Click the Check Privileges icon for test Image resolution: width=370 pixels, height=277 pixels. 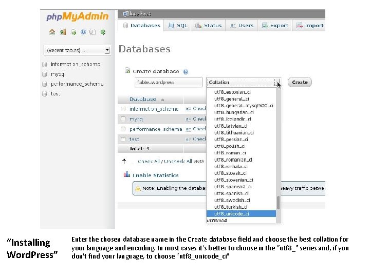(x=188, y=140)
